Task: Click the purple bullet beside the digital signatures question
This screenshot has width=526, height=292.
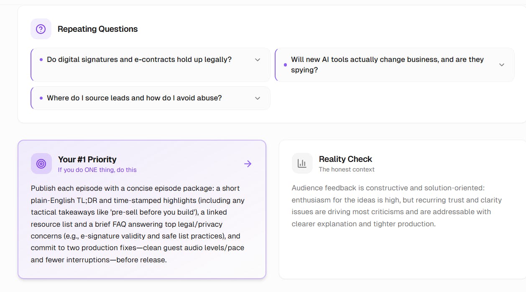Action: click(x=41, y=60)
